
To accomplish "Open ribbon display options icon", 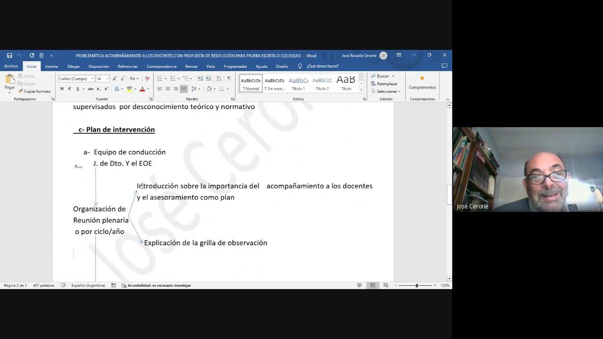I will pos(399,56).
